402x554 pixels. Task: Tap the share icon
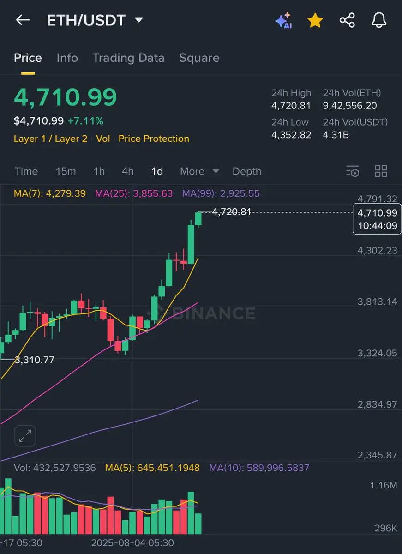[x=347, y=20]
